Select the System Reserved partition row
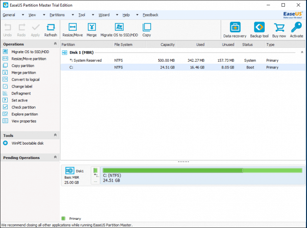307x228 pixels. (183, 60)
